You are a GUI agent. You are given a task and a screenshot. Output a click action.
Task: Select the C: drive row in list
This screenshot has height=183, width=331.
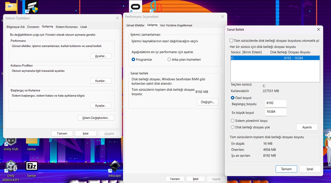click(x=275, y=58)
